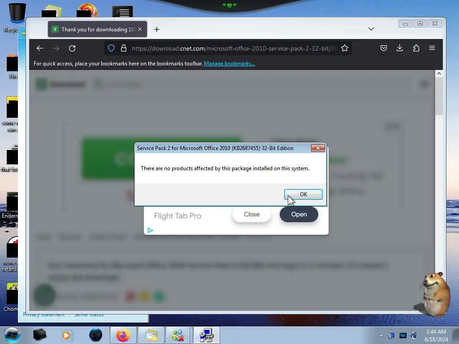The width and height of the screenshot is (459, 344).
Task: Open the Firefox extensions menu
Action: click(x=416, y=48)
